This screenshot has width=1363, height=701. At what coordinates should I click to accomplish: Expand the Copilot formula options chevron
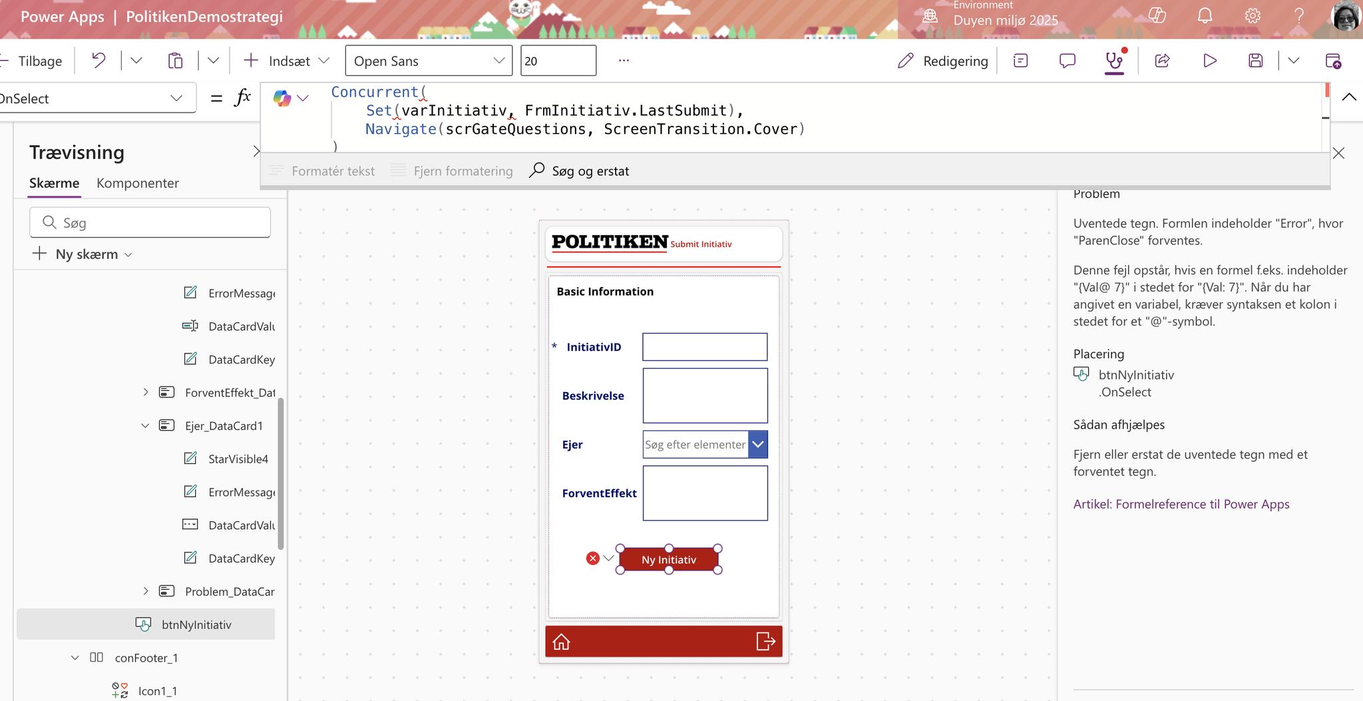tap(303, 99)
